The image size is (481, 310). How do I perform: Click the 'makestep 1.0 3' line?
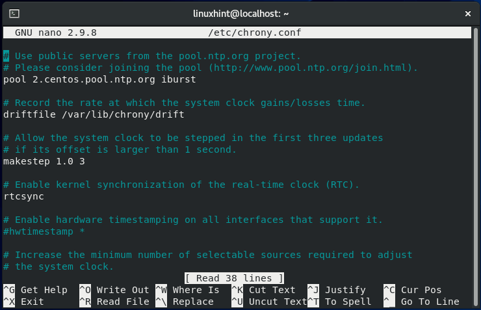click(44, 161)
